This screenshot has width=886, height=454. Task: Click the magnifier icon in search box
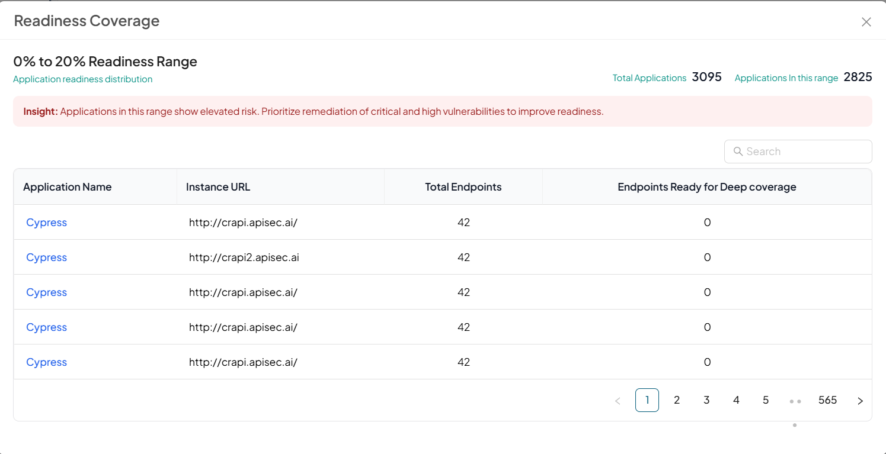[738, 152]
